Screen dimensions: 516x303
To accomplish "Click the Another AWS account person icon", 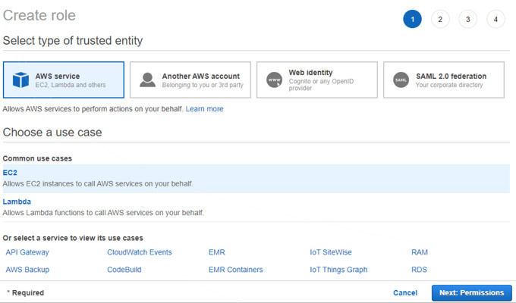I will click(147, 80).
